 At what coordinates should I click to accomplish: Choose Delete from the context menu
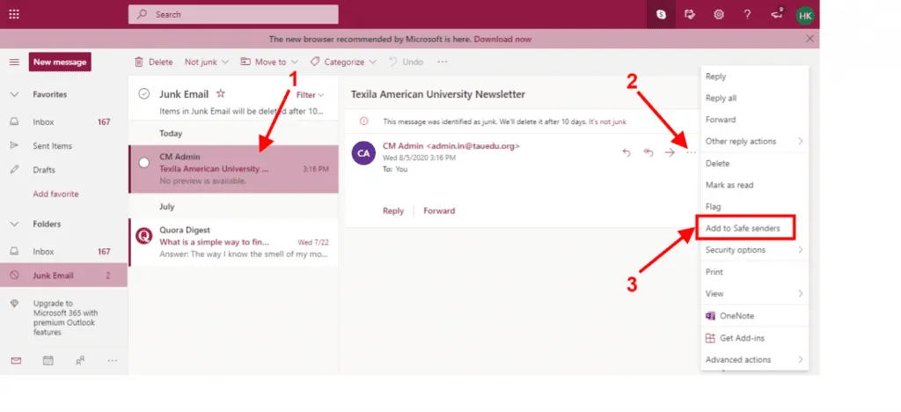point(754,164)
